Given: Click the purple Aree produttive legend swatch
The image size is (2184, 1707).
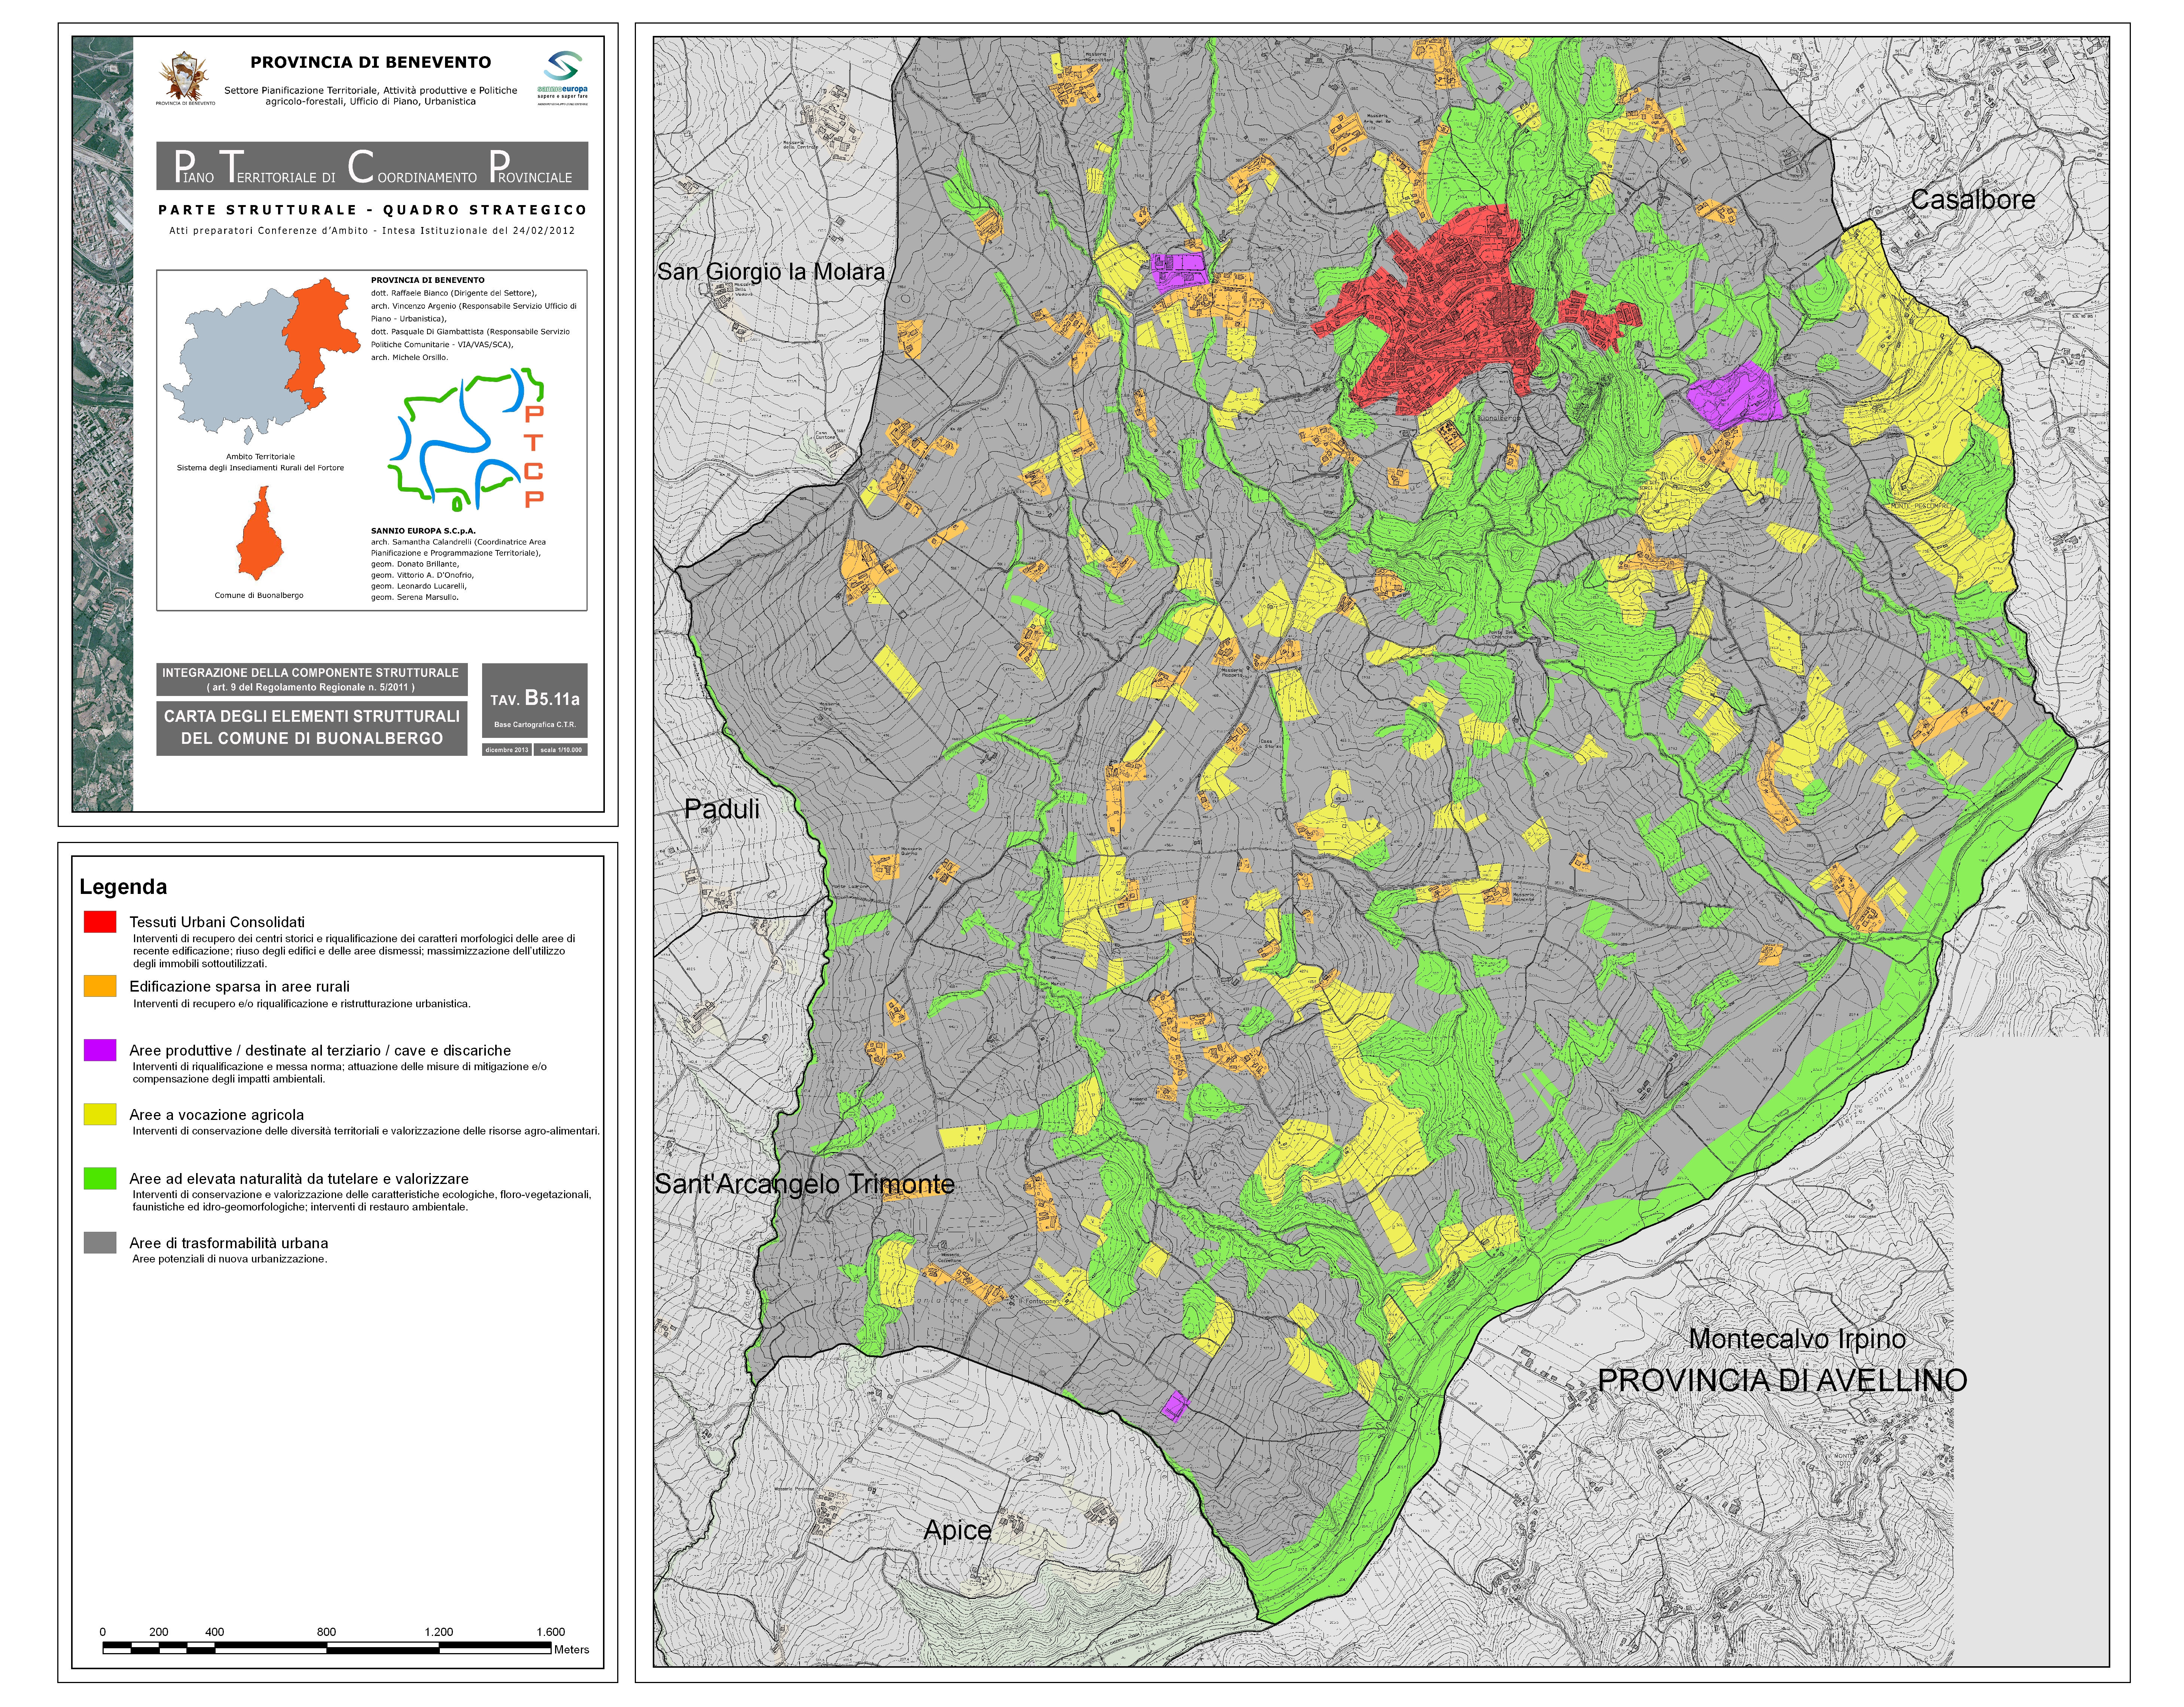Looking at the screenshot, I should tap(100, 1050).
